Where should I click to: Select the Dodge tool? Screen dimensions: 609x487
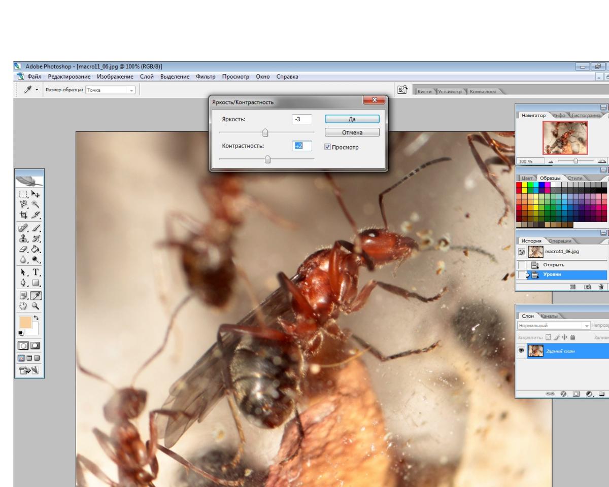pyautogui.click(x=36, y=258)
